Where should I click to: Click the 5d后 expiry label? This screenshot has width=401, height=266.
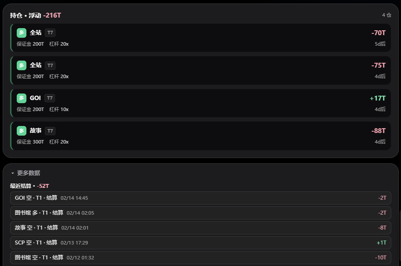[380, 44]
